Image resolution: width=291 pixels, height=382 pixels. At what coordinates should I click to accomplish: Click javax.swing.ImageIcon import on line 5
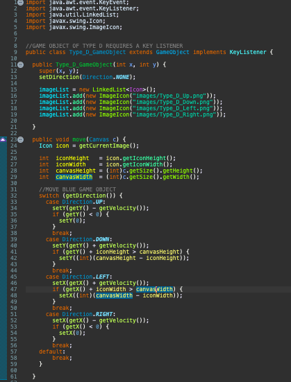85,27
